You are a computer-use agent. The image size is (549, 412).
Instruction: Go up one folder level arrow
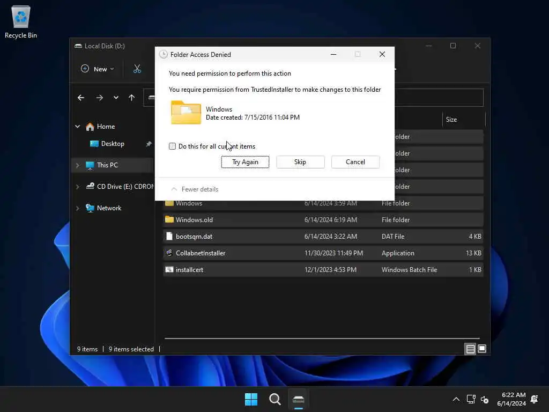[x=132, y=98]
